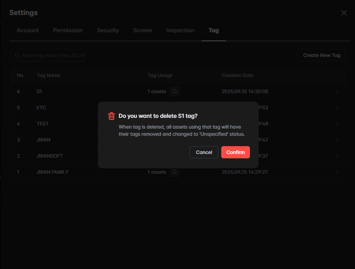This screenshot has height=269, width=355.
Task: Click the search icon in the tag search box
Action: 17,55
